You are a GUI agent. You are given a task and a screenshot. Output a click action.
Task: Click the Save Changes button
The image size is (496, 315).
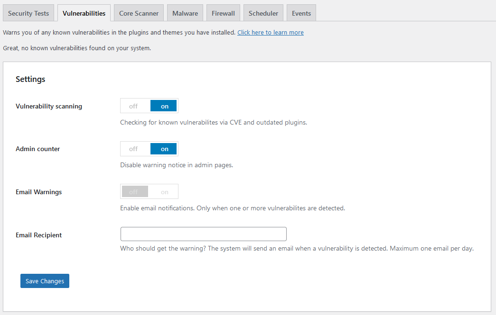tap(45, 281)
